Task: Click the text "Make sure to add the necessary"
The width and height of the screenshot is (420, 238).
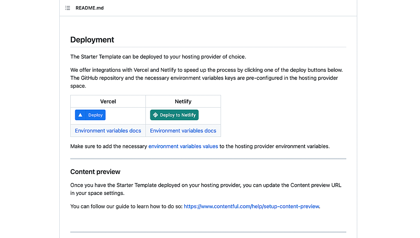Action: pyautogui.click(x=109, y=146)
